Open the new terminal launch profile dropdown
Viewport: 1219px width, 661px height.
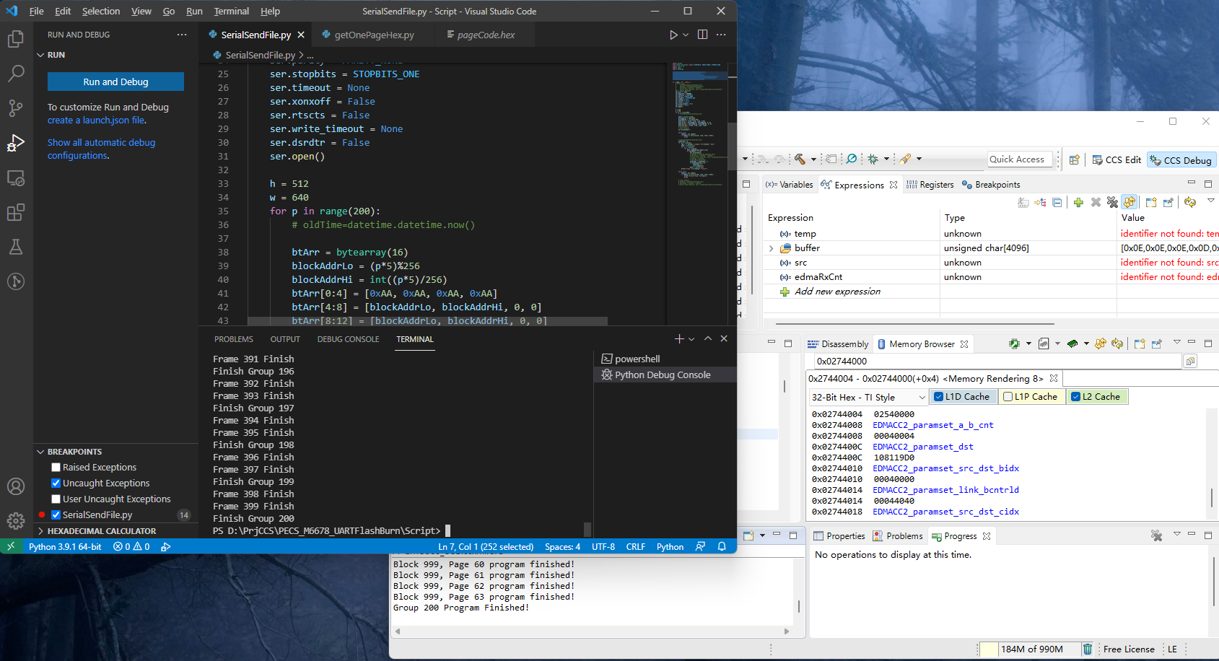pyautogui.click(x=691, y=339)
